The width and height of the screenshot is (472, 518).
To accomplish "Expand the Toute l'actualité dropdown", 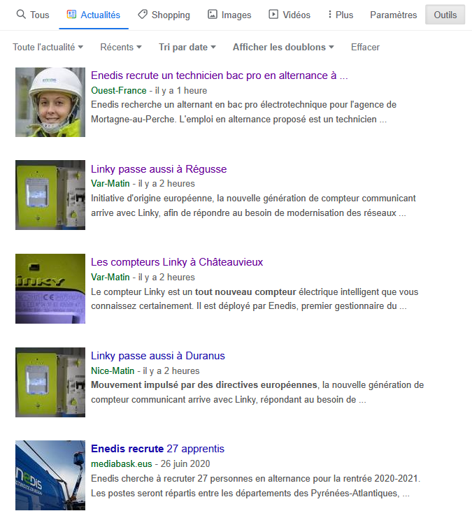I will [x=48, y=48].
